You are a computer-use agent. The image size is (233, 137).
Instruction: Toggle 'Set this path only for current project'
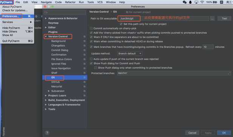pyautogui.click(x=121, y=24)
